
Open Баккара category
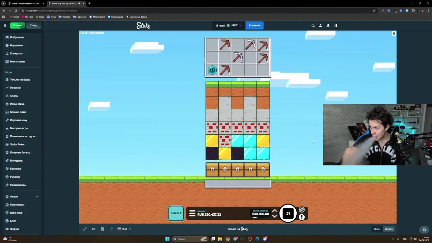(x=22, y=169)
